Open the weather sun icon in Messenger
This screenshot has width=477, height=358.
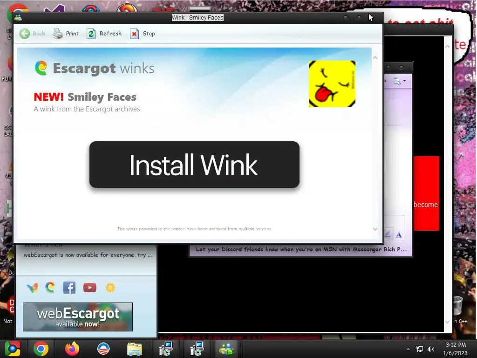pyautogui.click(x=110, y=288)
